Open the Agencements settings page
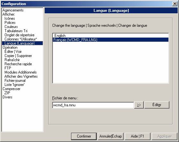Screen dimensions: 179x142 13,10
